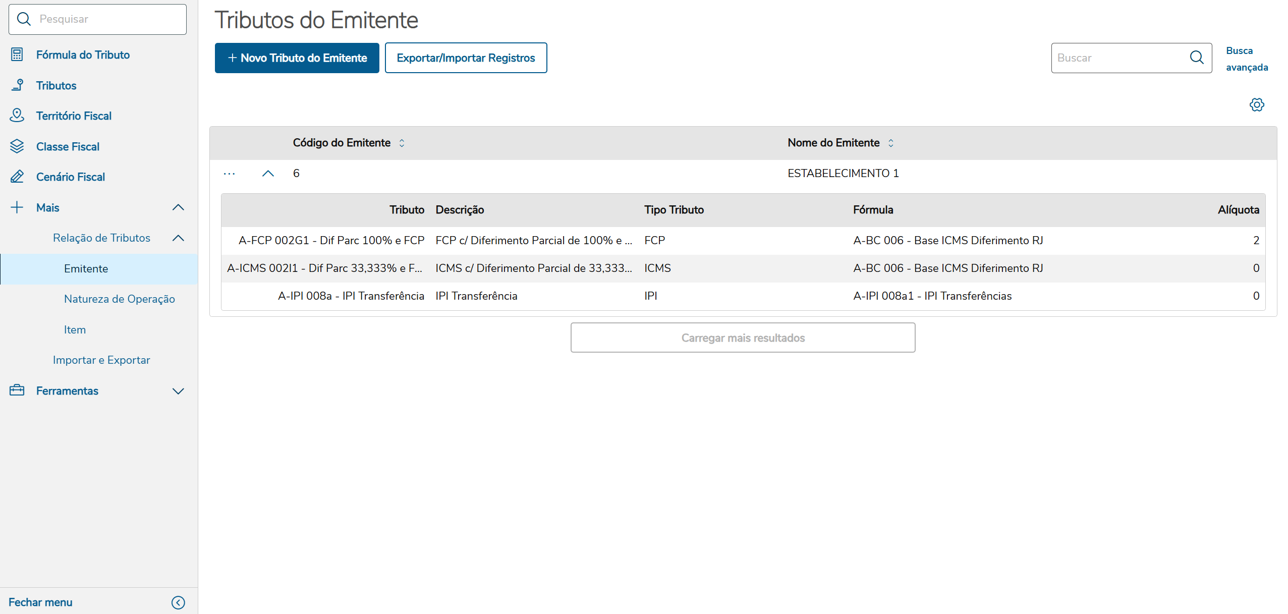
Task: Sort by Nome do Emitente column
Action: tap(890, 143)
